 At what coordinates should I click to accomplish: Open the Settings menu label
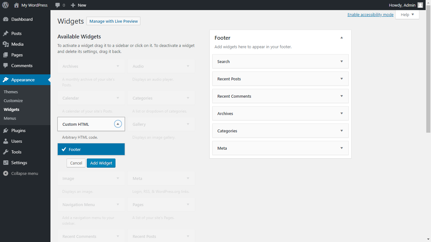tap(19, 163)
